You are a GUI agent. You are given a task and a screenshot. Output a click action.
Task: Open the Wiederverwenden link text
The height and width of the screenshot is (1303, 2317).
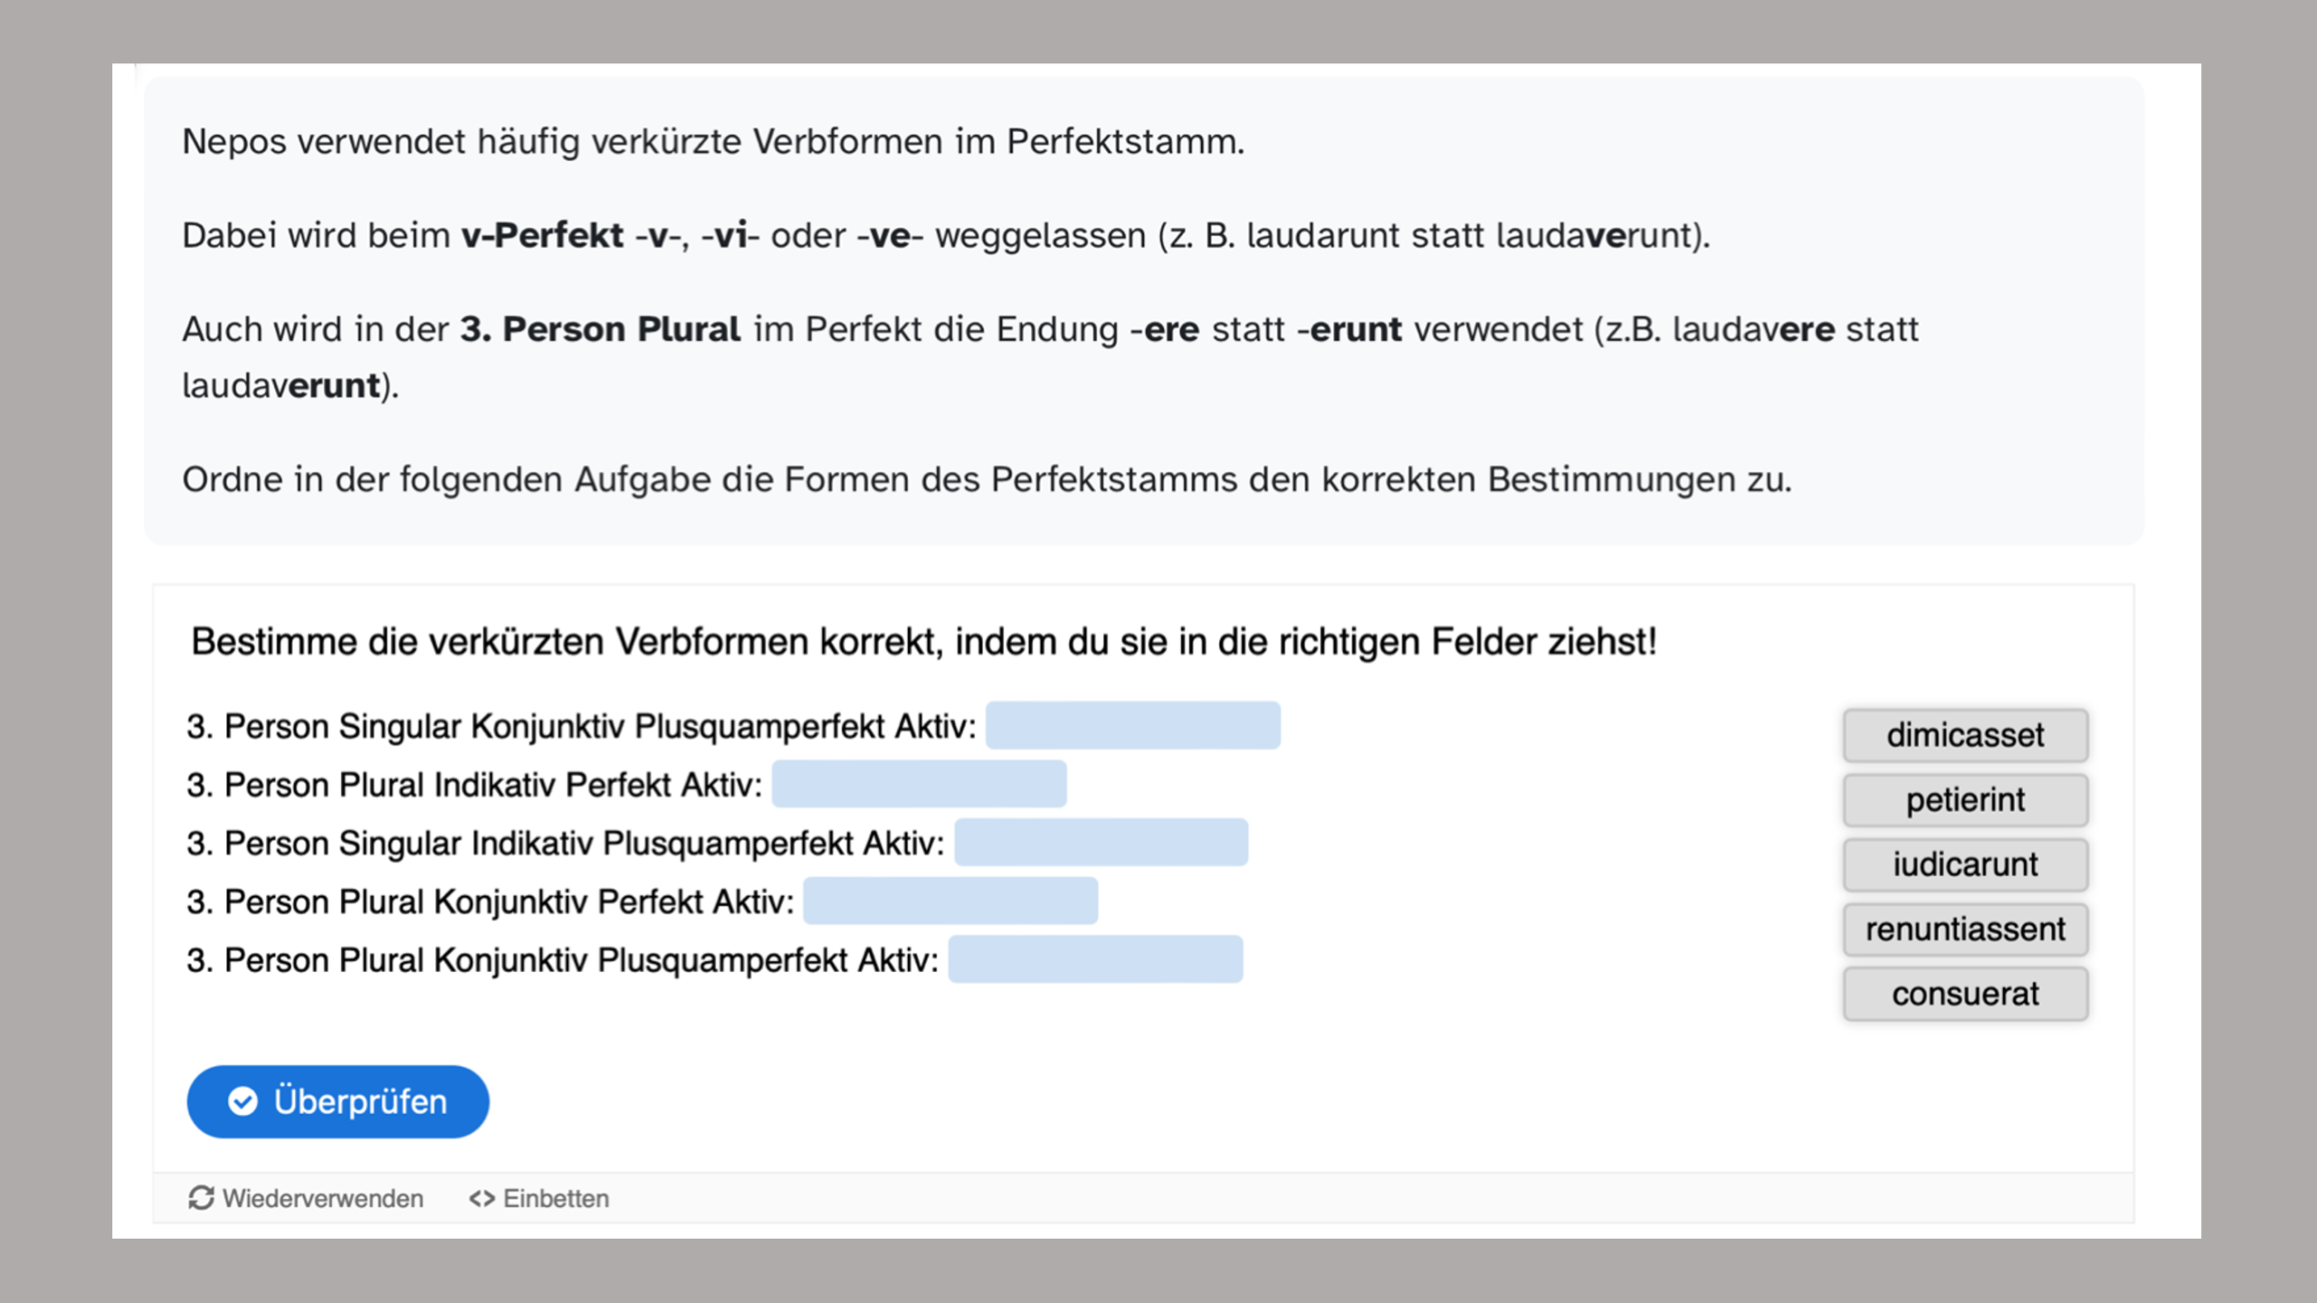pyautogui.click(x=322, y=1198)
